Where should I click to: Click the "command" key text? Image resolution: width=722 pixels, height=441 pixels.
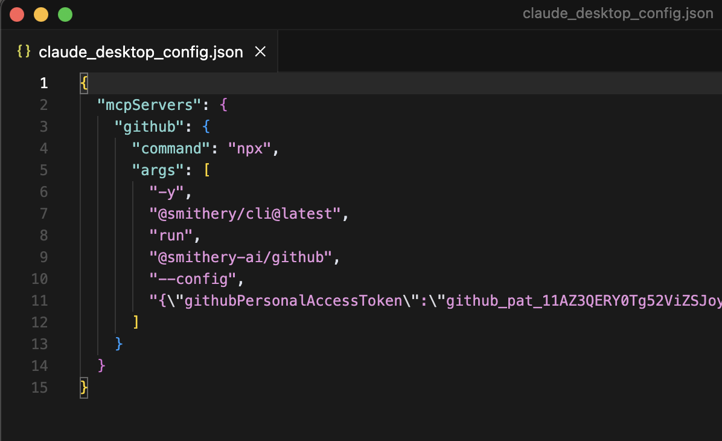click(171, 149)
